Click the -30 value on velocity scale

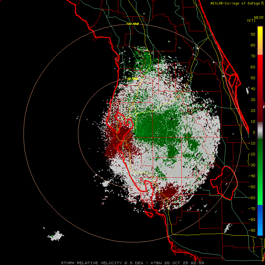pos(252,165)
